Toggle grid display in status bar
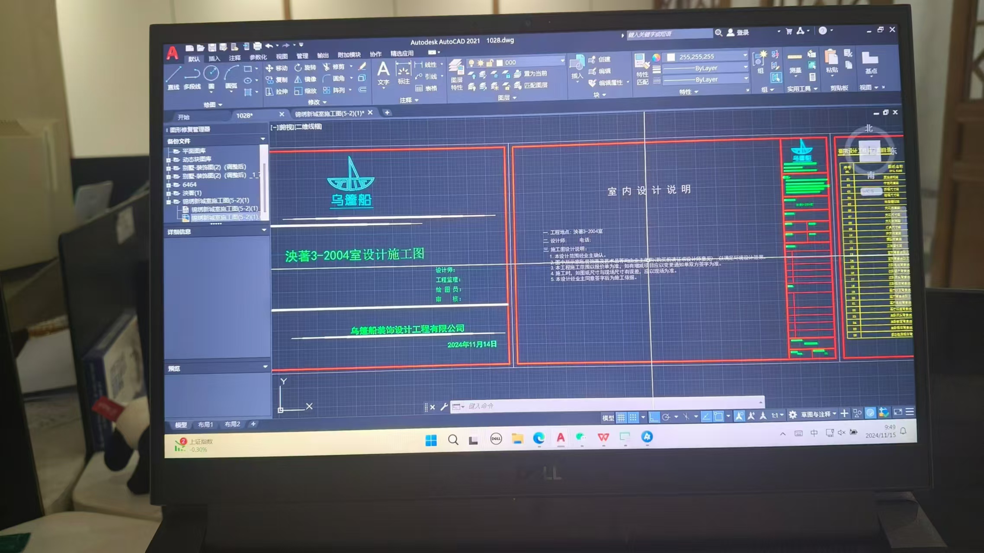 pos(621,417)
